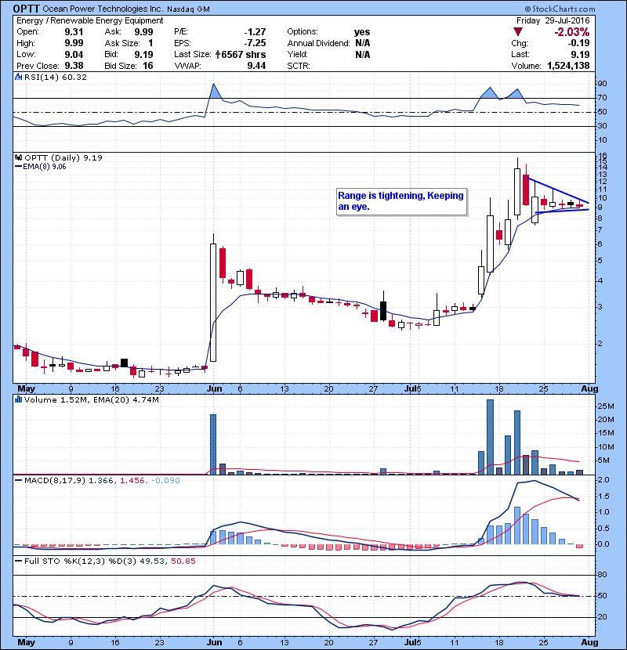Click the date Friday 29-Jul-2016
This screenshot has width=627, height=650.
coord(553,20)
